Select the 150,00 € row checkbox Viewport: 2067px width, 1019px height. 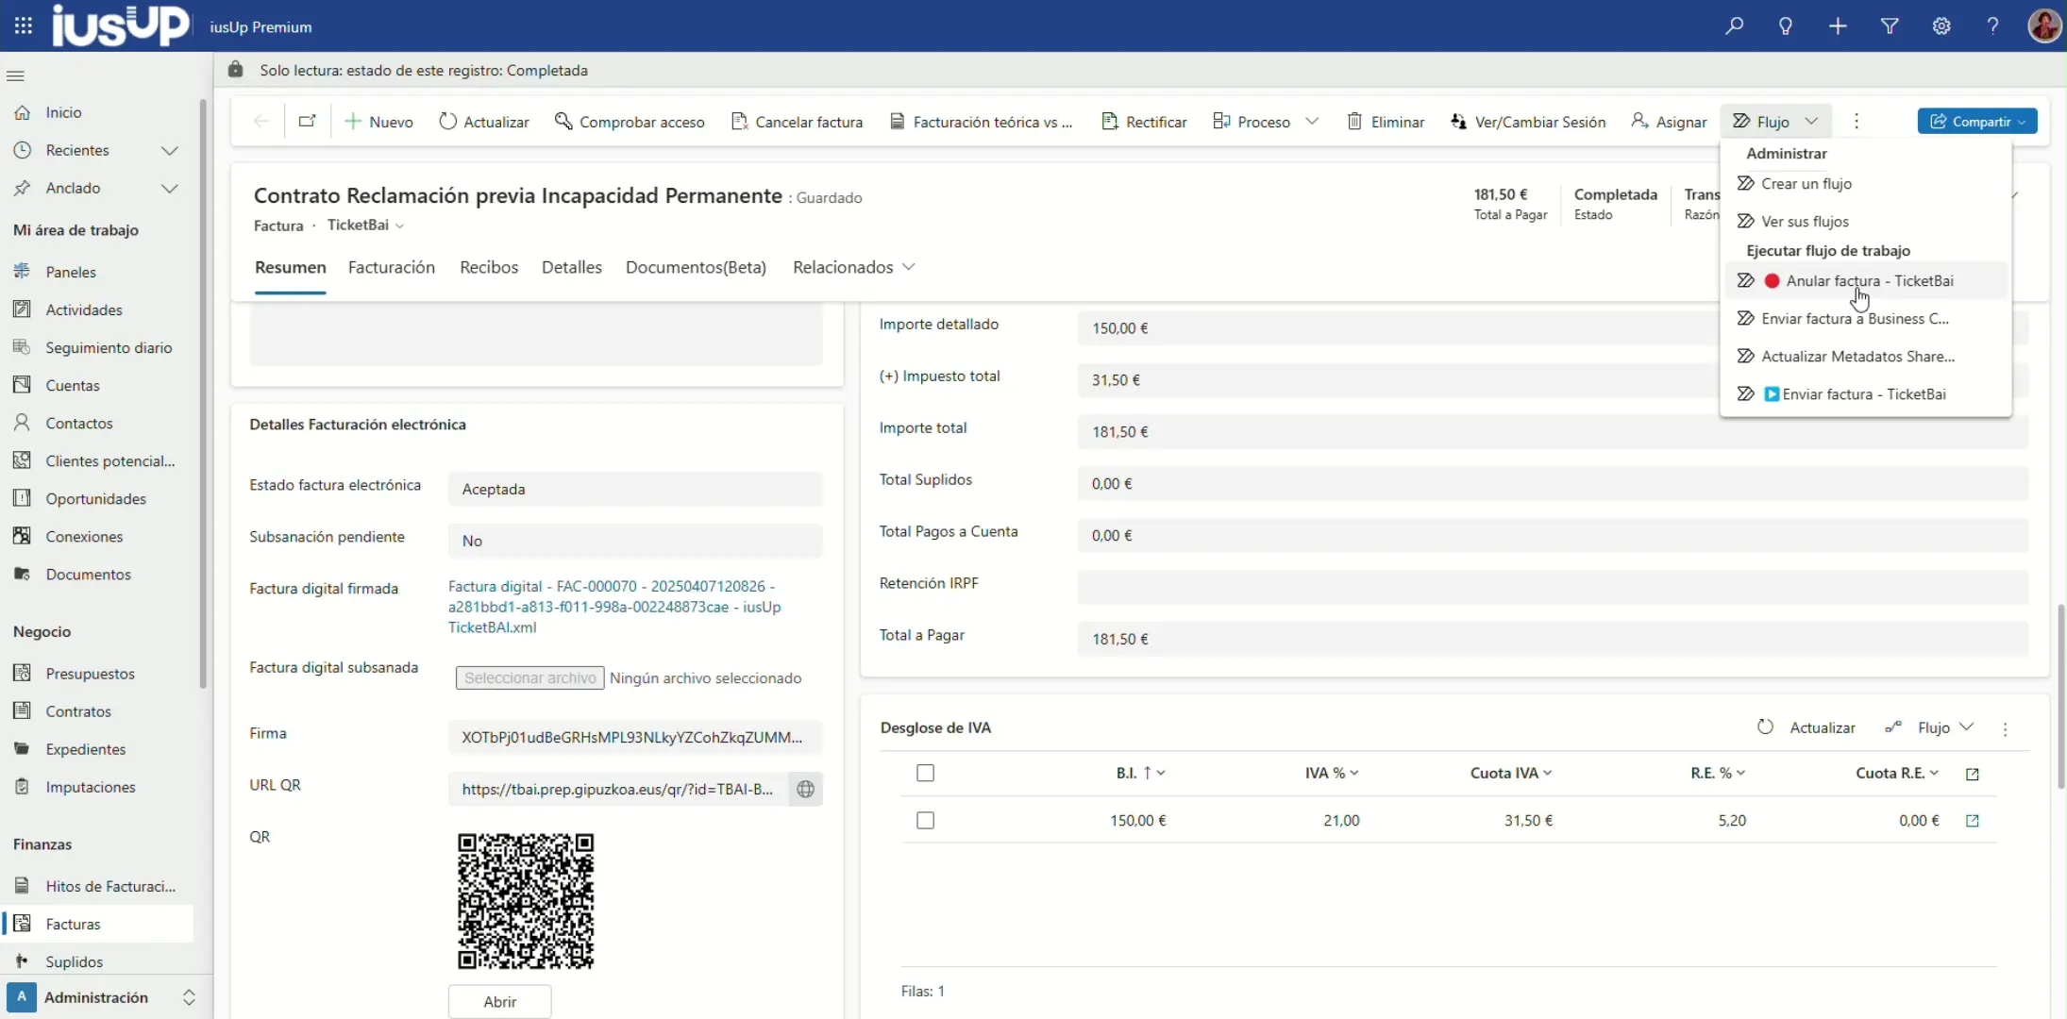coord(925,821)
